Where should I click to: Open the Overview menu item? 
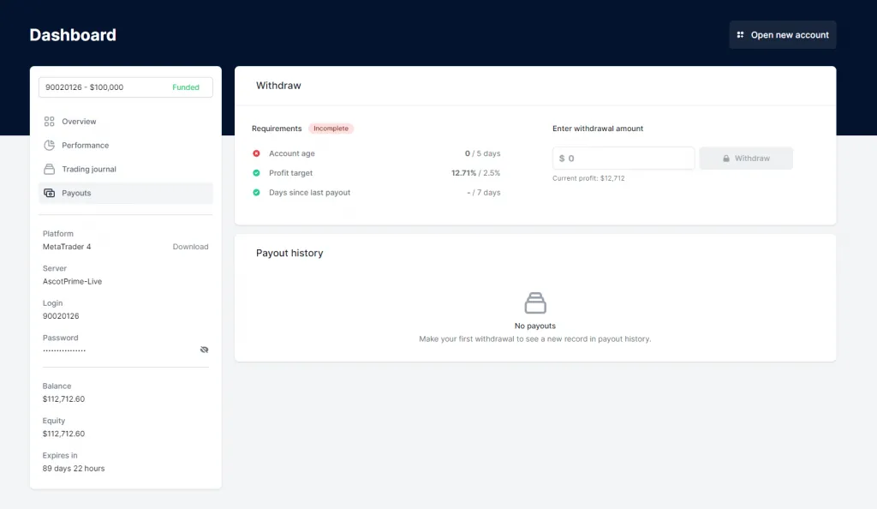79,122
